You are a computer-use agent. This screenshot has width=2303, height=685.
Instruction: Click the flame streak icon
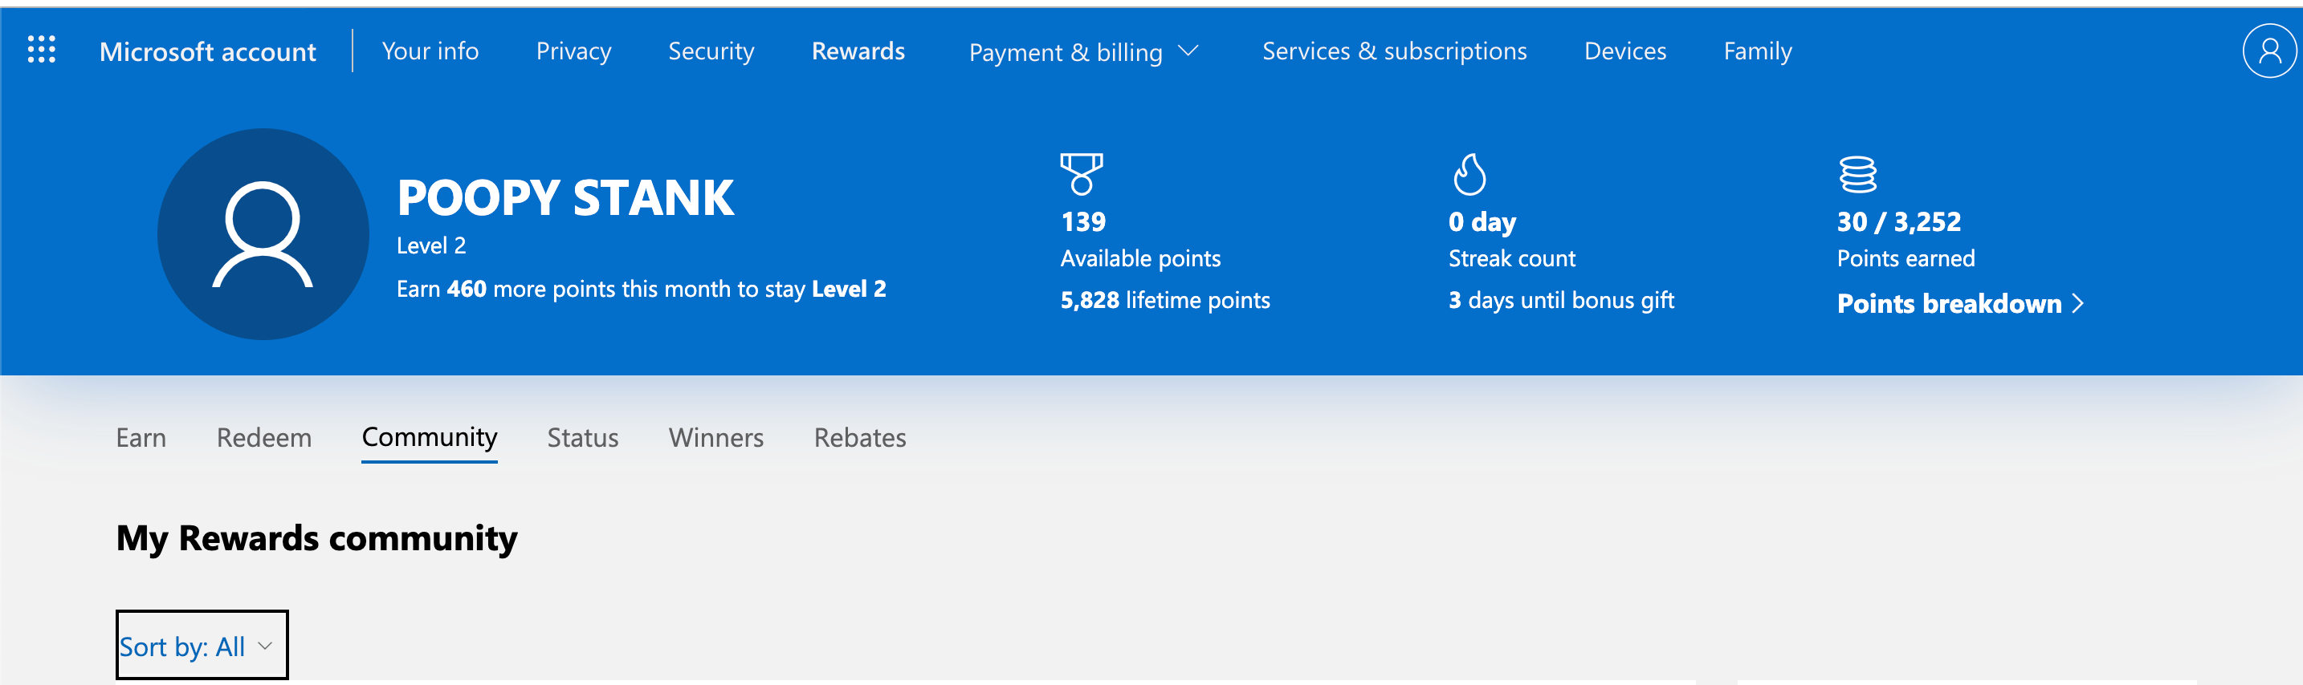(1469, 174)
